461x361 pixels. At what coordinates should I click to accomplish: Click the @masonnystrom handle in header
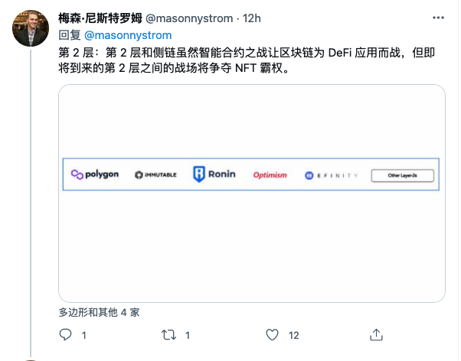tap(189, 18)
